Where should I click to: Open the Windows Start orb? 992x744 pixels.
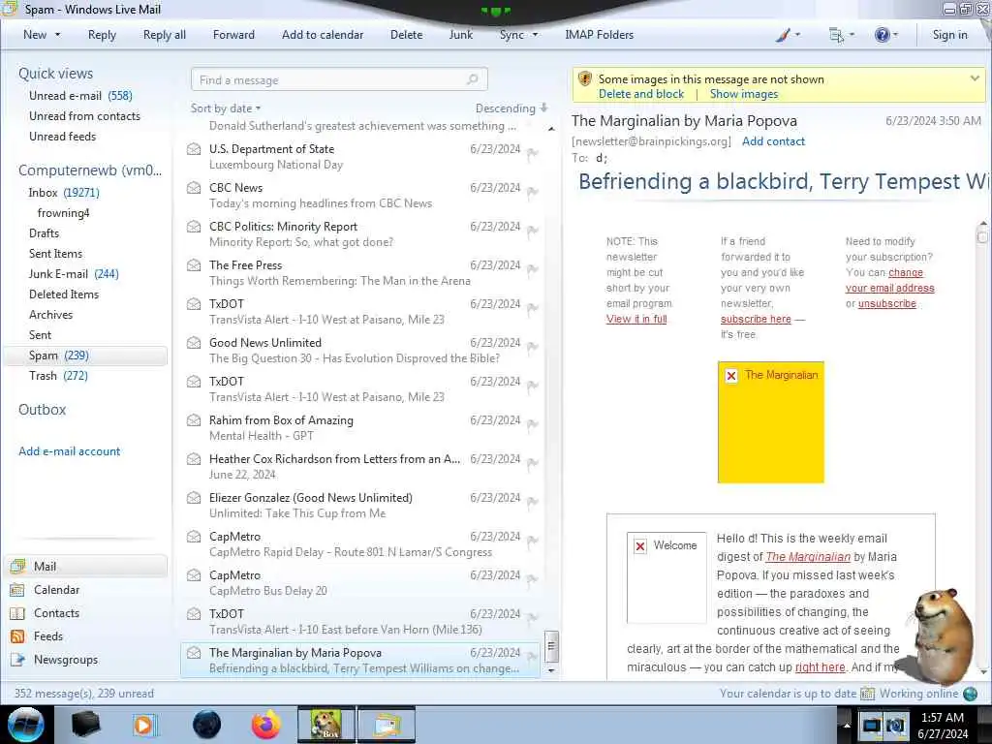pyautogui.click(x=26, y=725)
